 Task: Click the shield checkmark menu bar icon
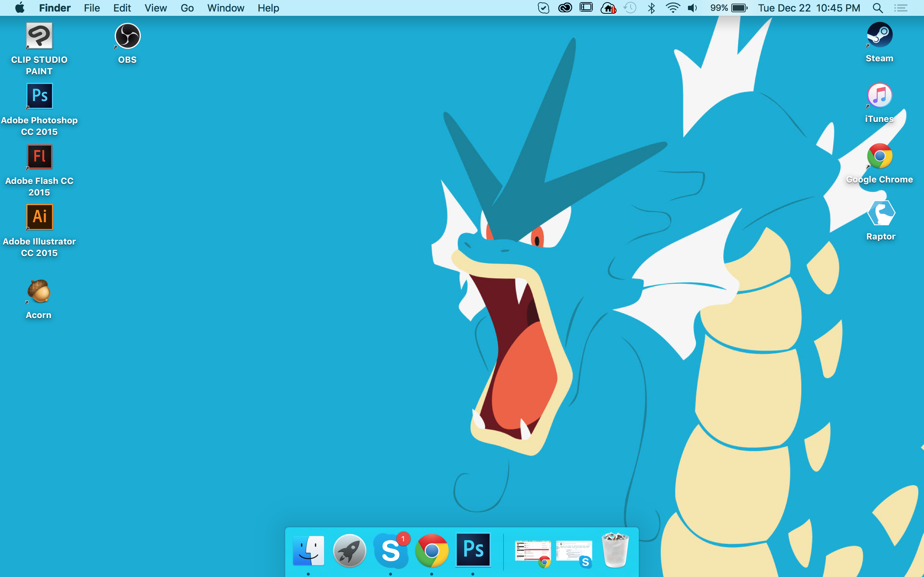click(543, 8)
